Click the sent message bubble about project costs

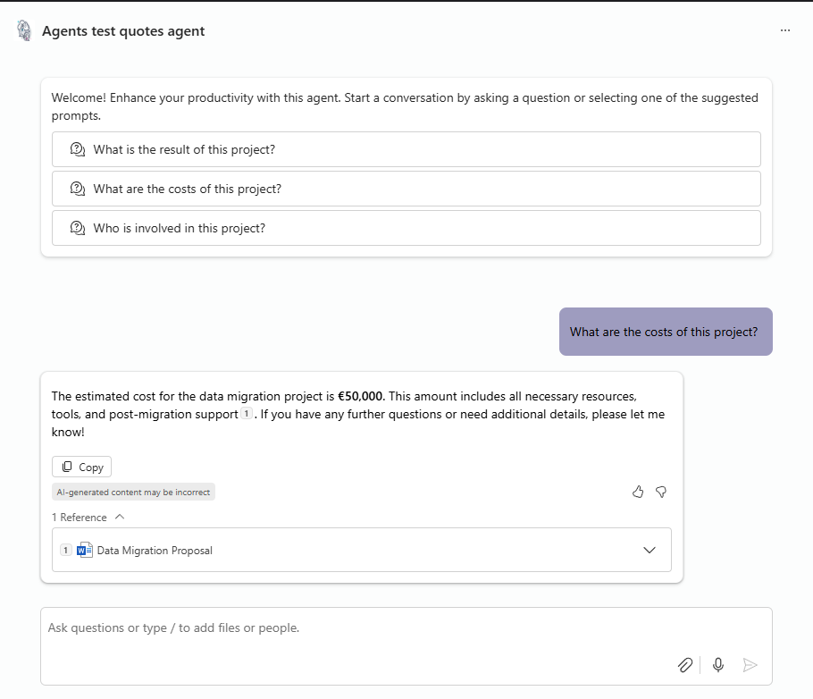pyautogui.click(x=666, y=332)
